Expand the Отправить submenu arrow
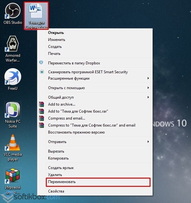This screenshot has width=191, height=203. click(x=148, y=142)
